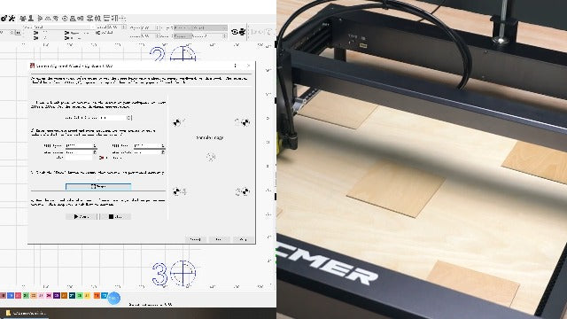The width and height of the screenshot is (567, 319).
Task: Select the orange T1 palette swatch
Action: [x=97, y=295]
